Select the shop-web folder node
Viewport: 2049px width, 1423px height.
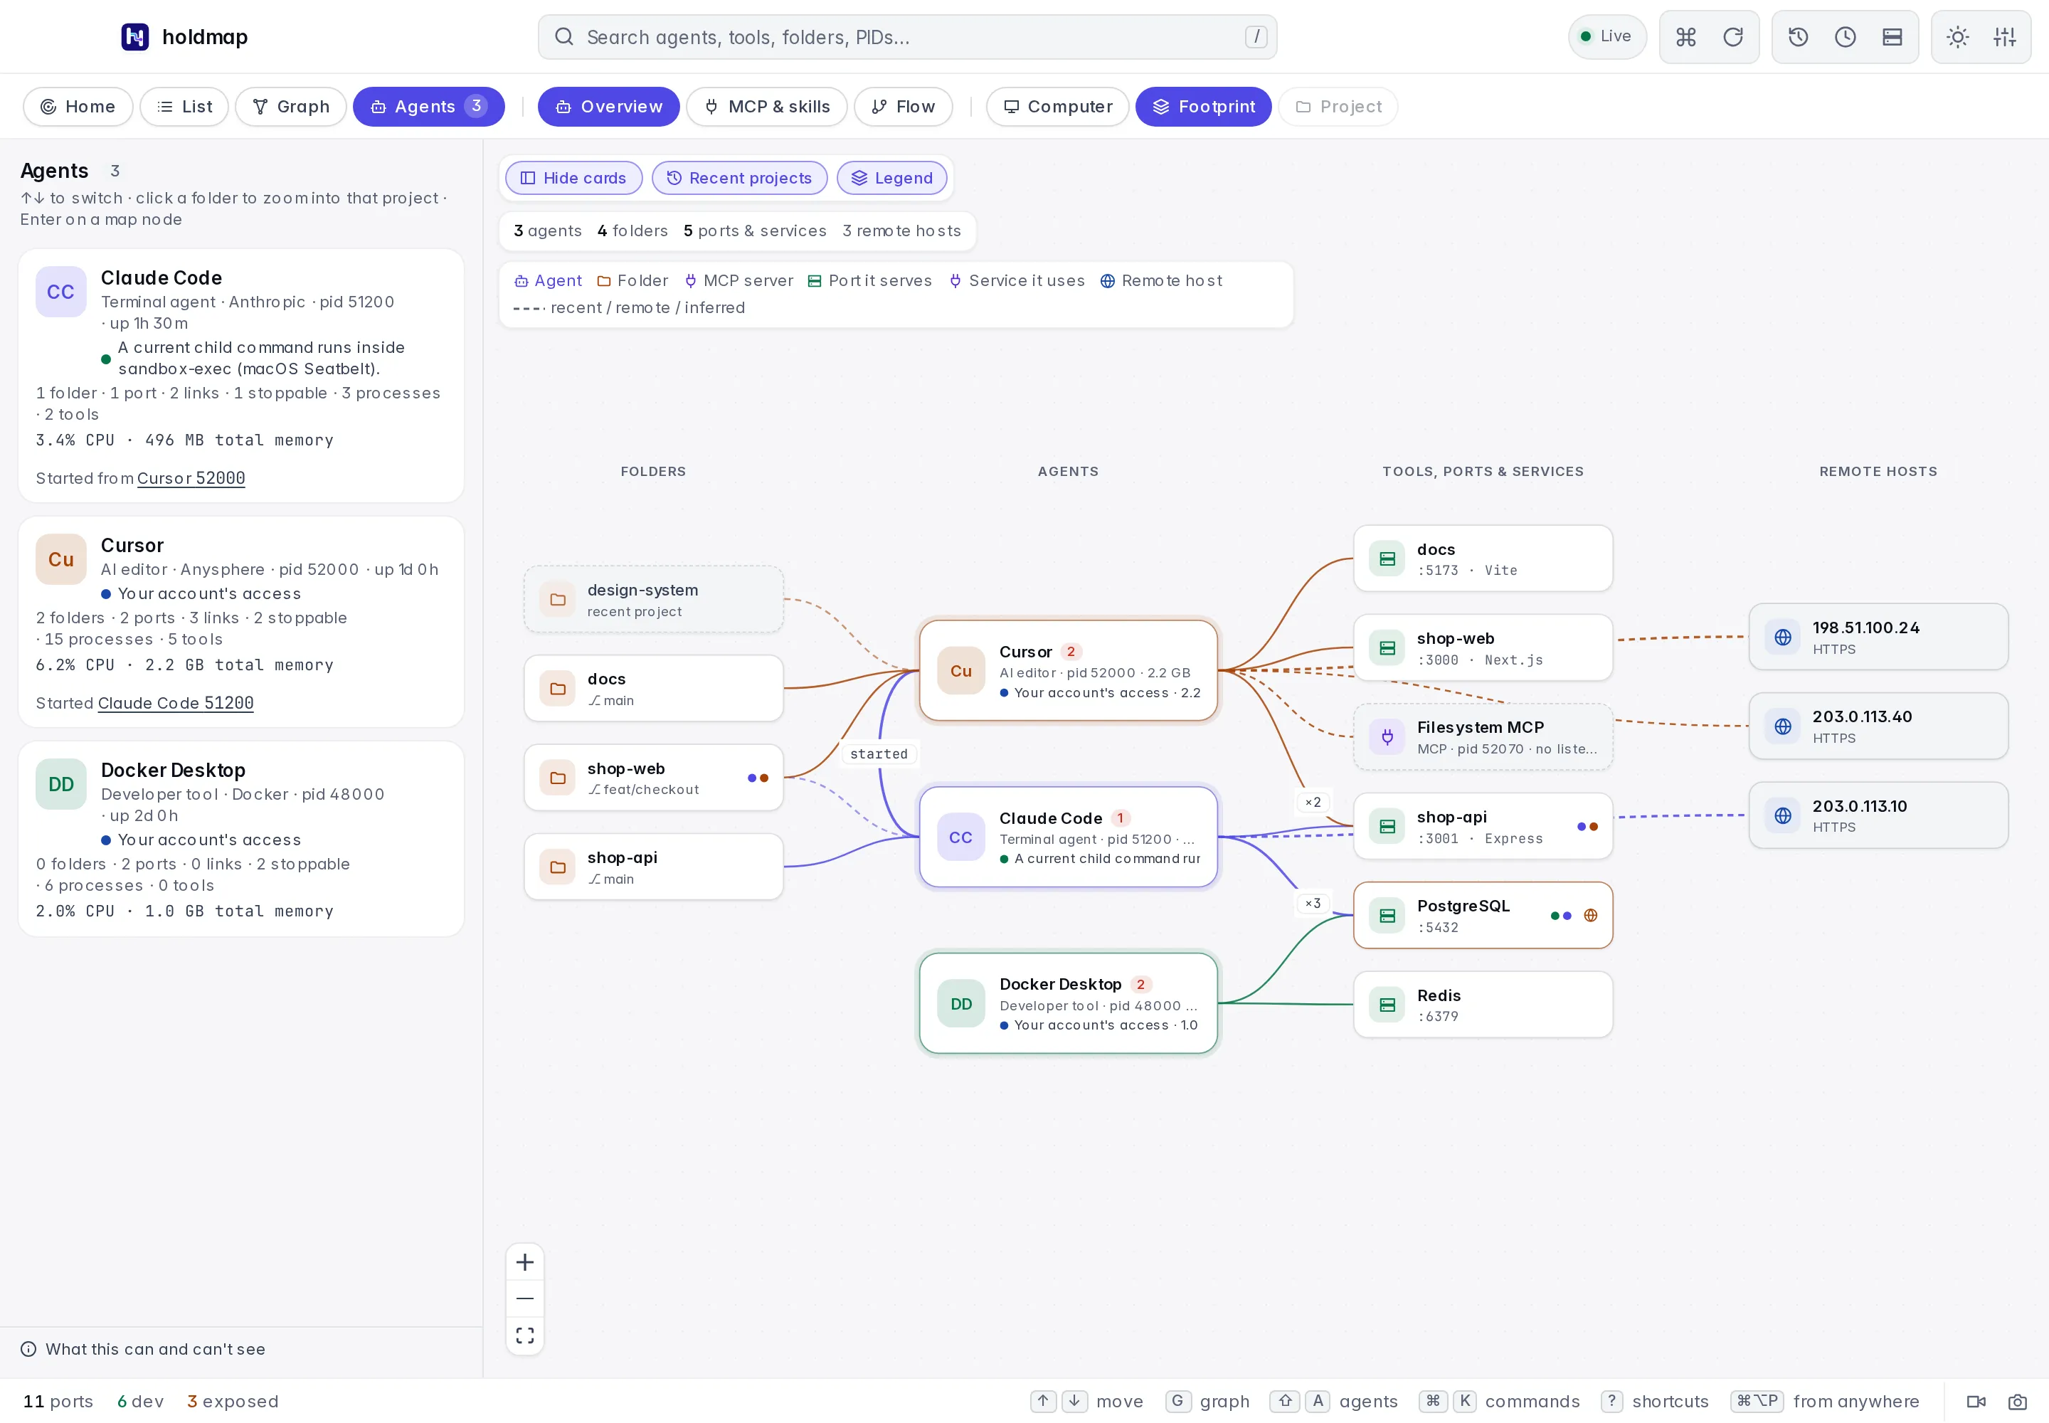[652, 778]
